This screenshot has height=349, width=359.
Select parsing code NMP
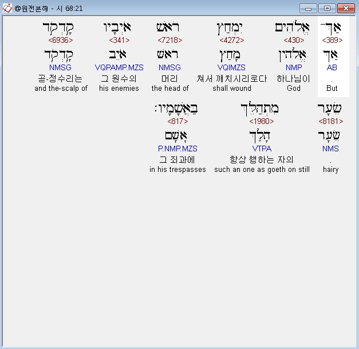294,67
